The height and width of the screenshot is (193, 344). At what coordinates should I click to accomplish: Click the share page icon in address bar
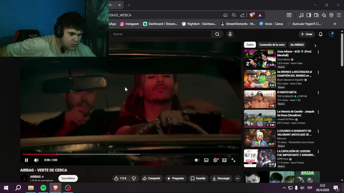tap(242, 15)
